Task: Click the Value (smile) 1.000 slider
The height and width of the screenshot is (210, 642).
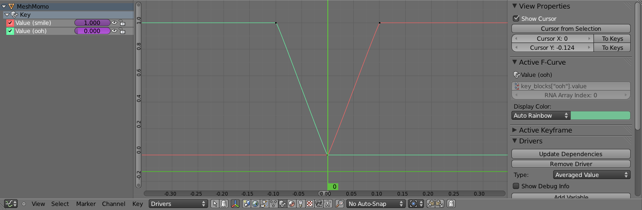Action: click(92, 23)
